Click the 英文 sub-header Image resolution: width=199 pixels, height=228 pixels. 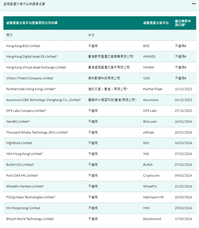coord(9,35)
